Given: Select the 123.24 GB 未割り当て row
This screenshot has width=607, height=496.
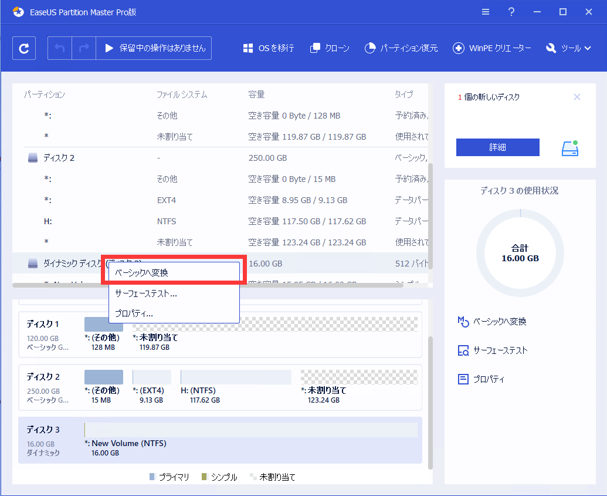Looking at the screenshot, I should click(221, 242).
